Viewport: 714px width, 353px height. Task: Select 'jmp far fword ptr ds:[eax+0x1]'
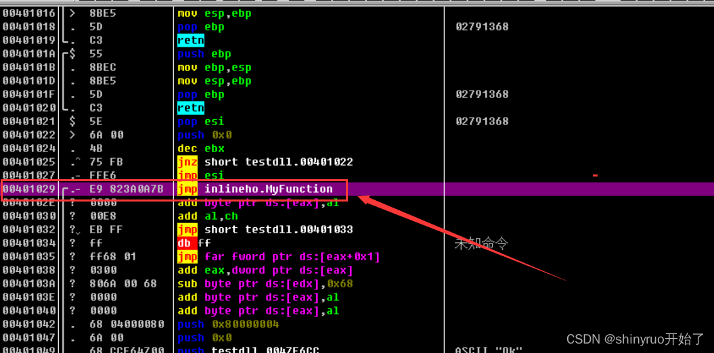coord(279,257)
